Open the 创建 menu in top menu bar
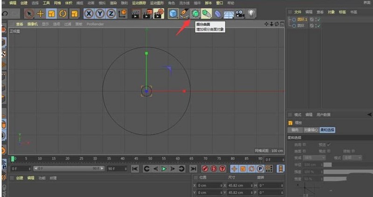 (x=24, y=3)
